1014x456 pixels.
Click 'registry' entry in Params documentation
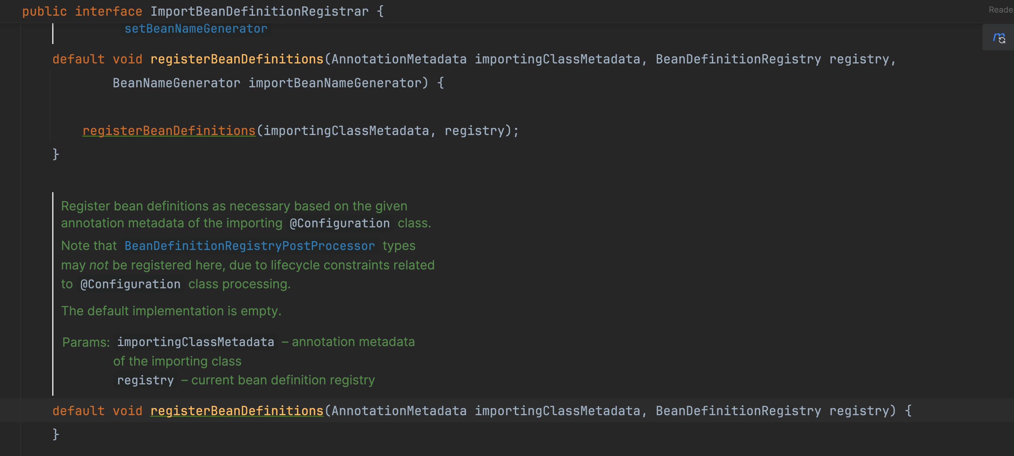coord(145,380)
